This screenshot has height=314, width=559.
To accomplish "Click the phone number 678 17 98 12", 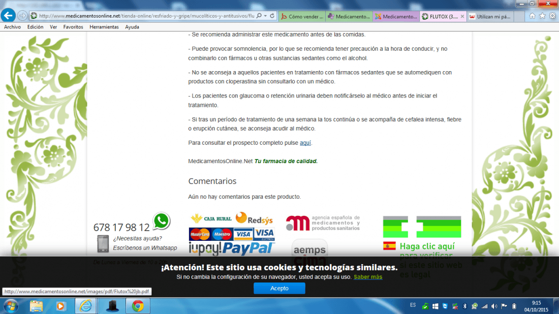I will [x=121, y=228].
